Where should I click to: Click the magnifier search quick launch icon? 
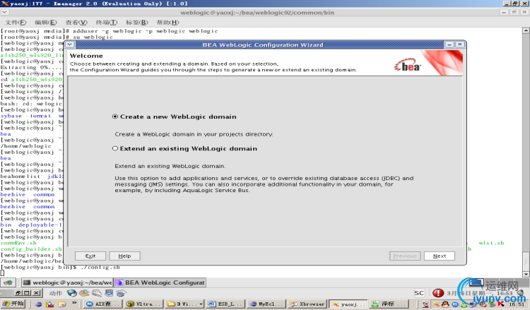(x=50, y=304)
